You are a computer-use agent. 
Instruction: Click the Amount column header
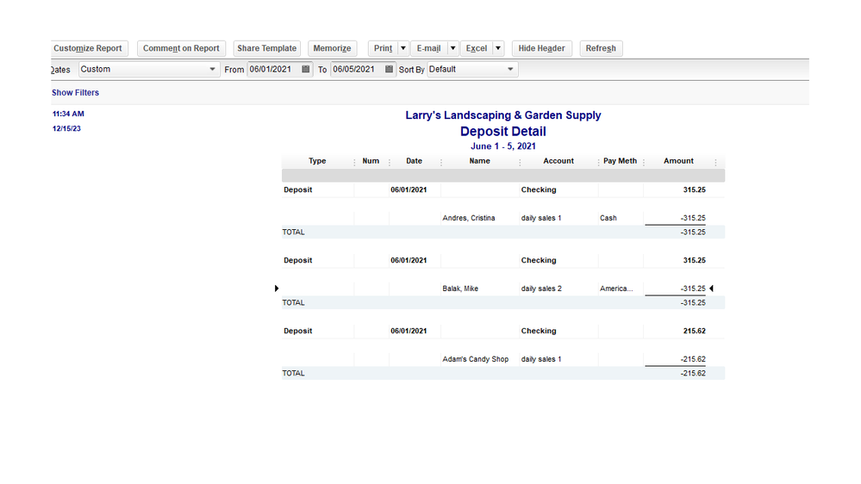click(x=678, y=161)
